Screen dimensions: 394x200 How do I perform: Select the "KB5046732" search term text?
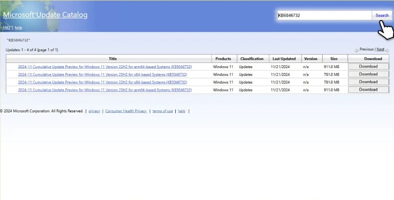point(19,40)
